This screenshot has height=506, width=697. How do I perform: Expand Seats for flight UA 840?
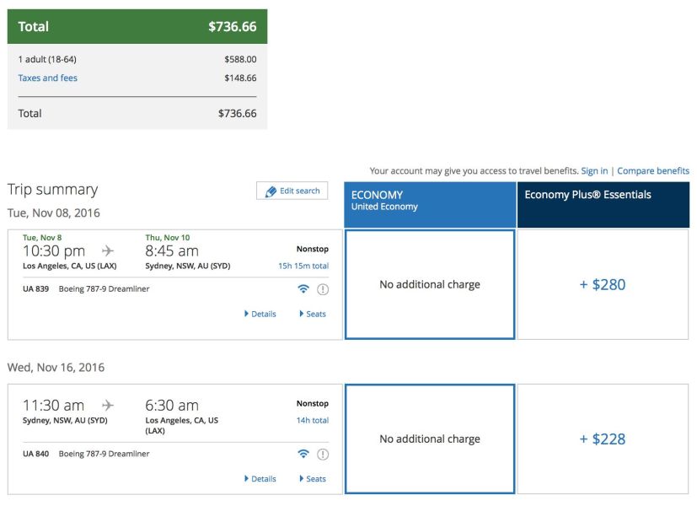313,479
